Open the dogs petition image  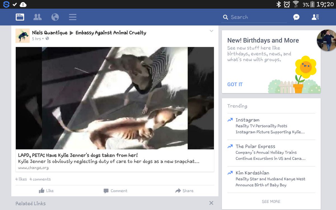pyautogui.click(x=115, y=98)
